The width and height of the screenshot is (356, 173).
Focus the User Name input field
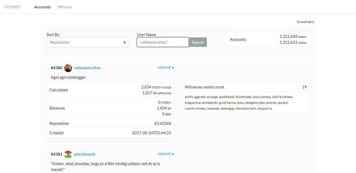[163, 42]
